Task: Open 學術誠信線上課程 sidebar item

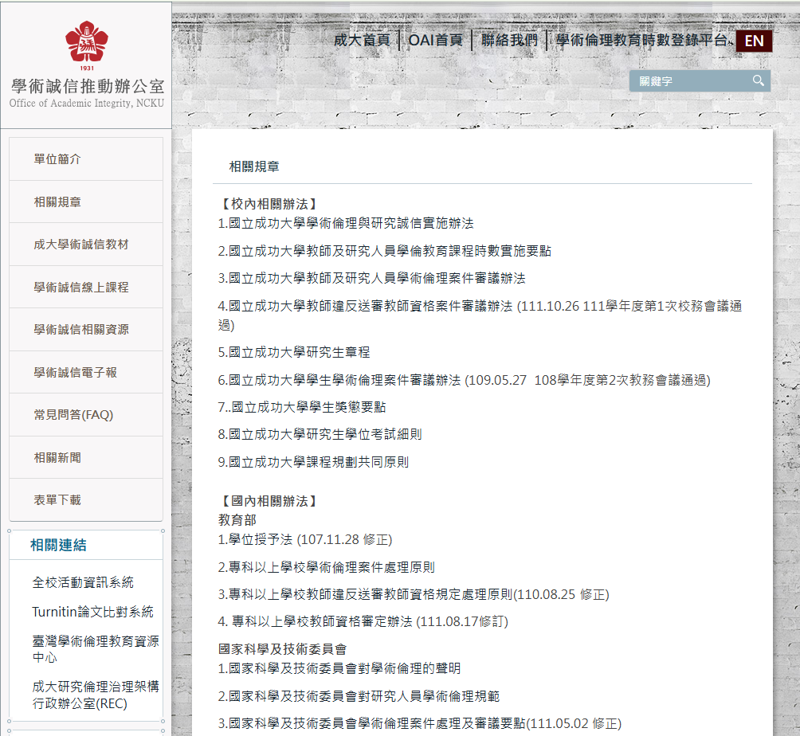Action: [x=80, y=288]
